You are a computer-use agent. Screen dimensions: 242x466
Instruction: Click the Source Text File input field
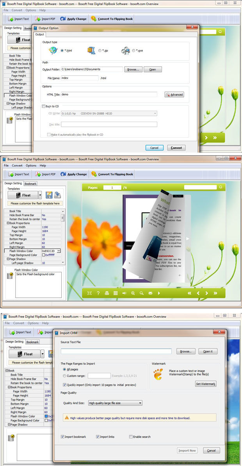tap(116, 351)
